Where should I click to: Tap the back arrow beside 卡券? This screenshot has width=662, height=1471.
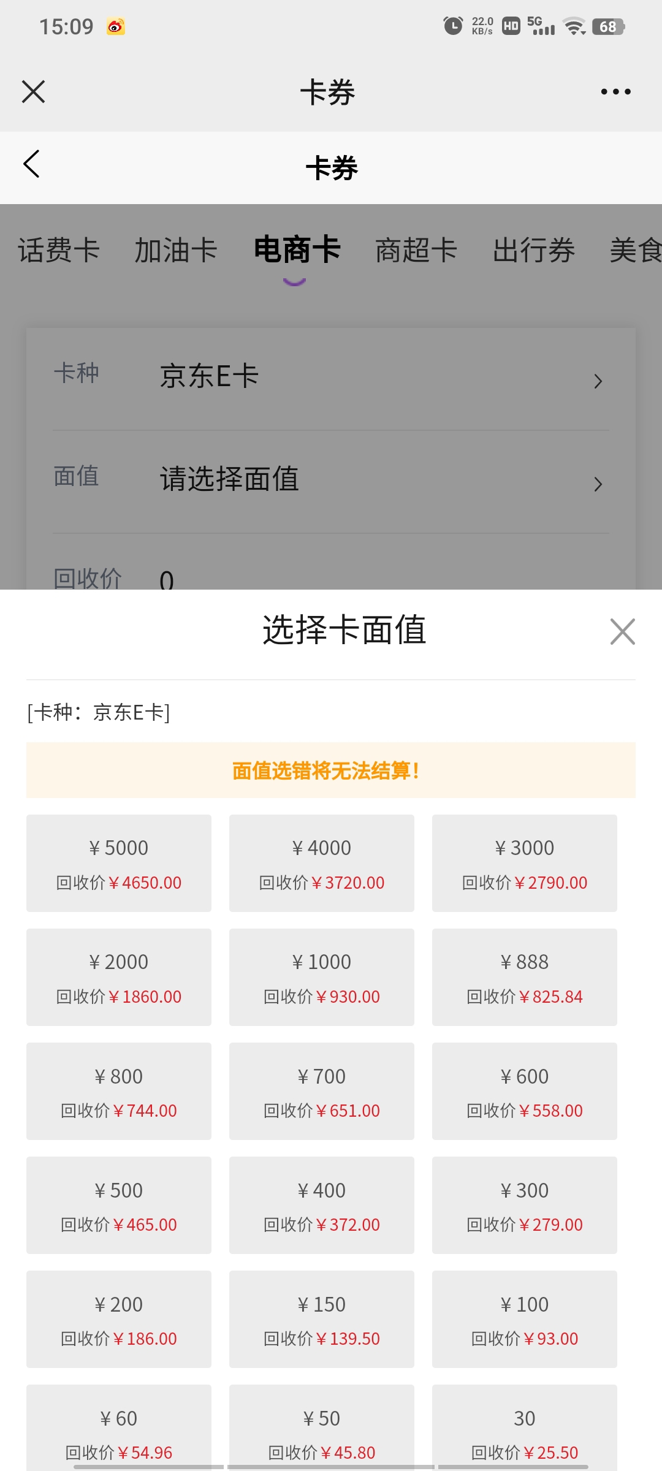(32, 164)
